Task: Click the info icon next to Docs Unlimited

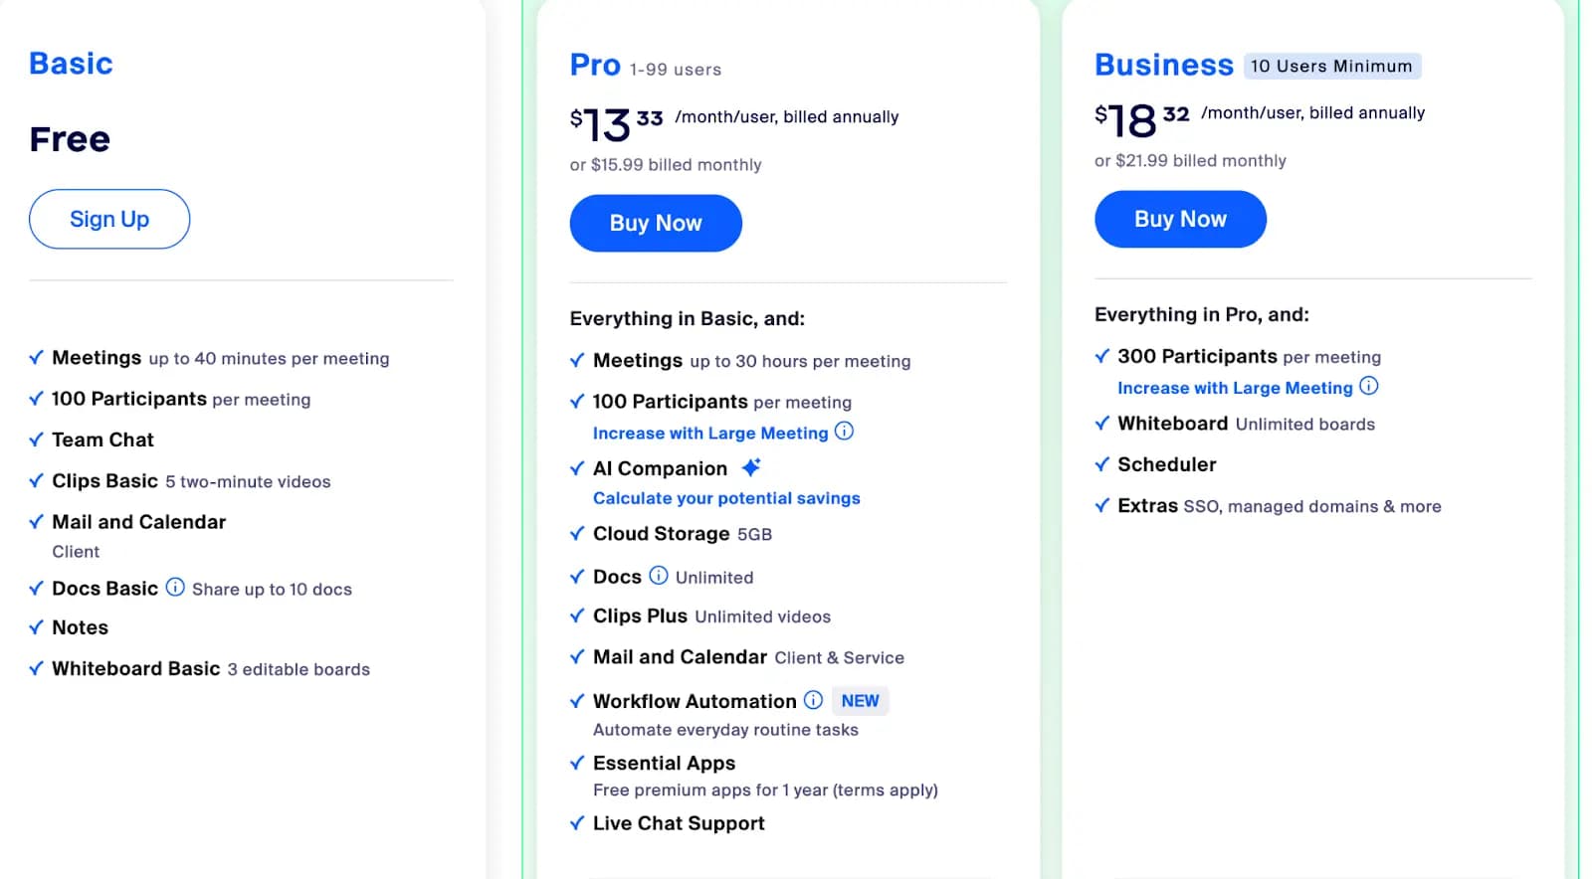Action: pyautogui.click(x=659, y=576)
